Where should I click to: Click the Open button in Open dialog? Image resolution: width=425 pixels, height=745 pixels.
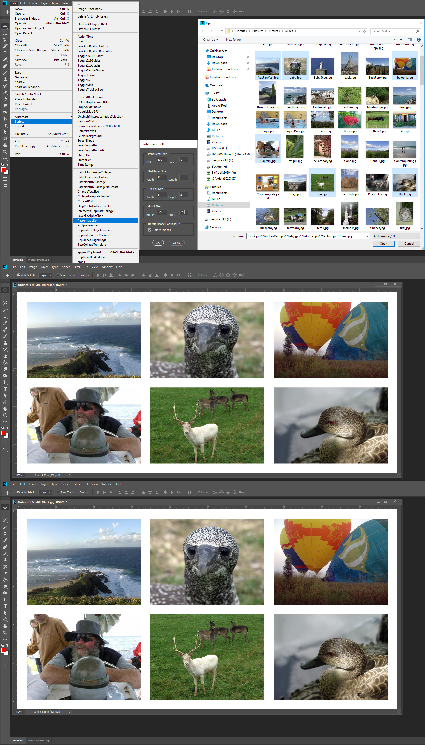click(383, 244)
